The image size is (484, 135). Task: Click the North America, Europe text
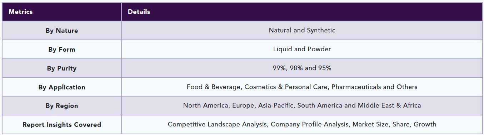(206, 105)
